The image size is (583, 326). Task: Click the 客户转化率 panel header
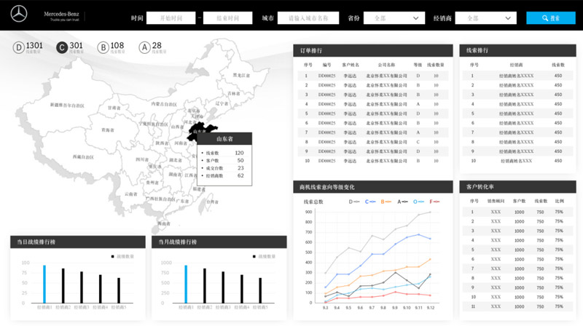coord(517,187)
